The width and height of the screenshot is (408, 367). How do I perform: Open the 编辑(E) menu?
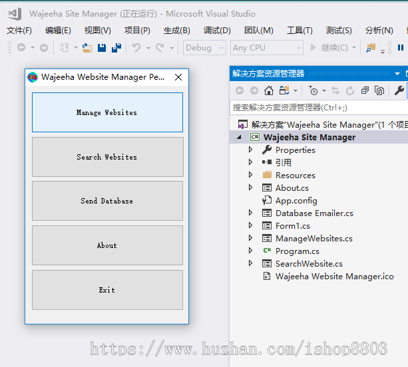pos(58,31)
